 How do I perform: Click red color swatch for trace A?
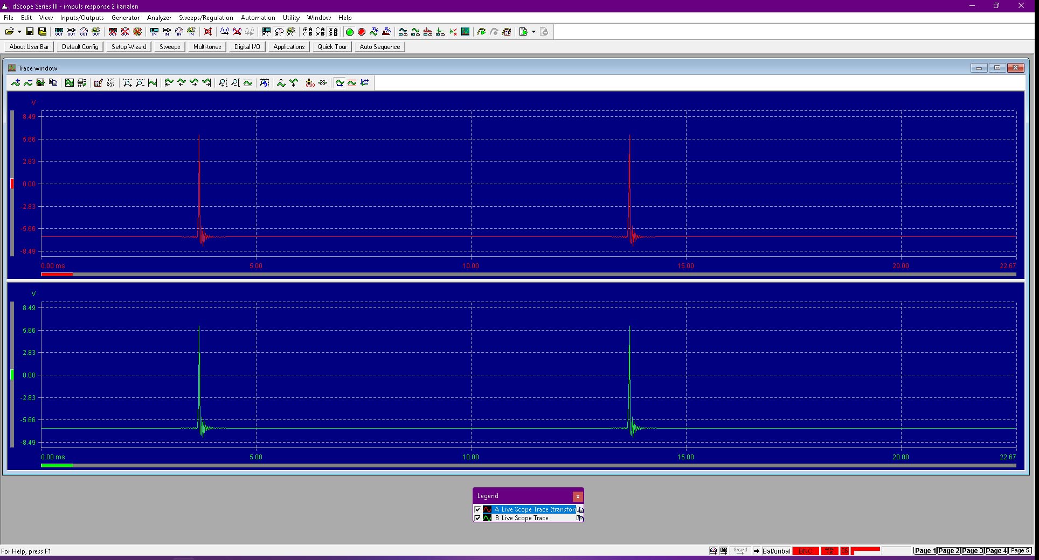pos(487,509)
